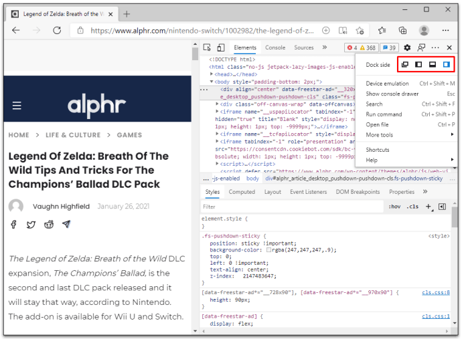Add this page to favorites star

coord(360,30)
